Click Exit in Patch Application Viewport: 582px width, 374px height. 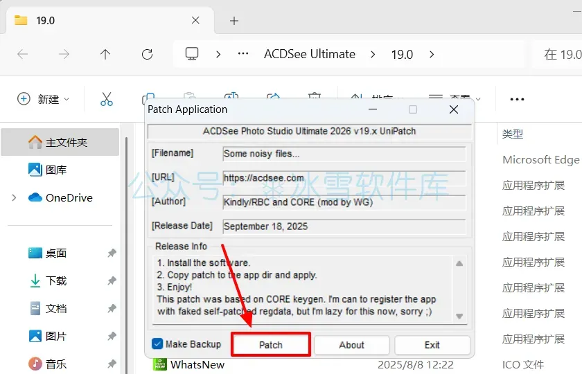click(432, 345)
